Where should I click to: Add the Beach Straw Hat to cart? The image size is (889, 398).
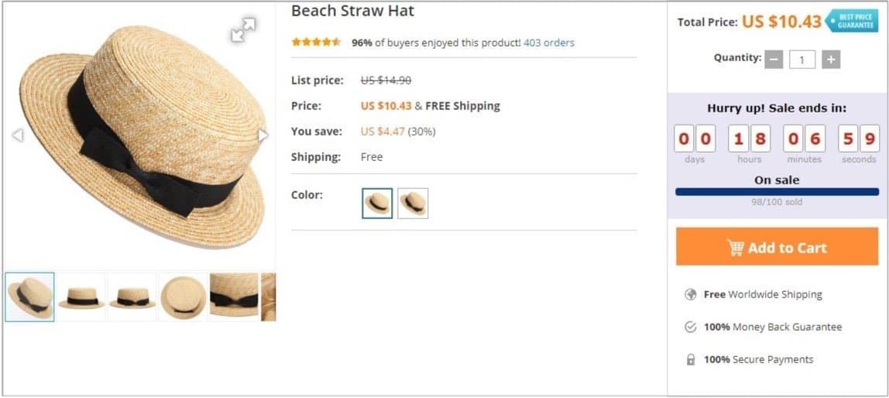tap(777, 248)
